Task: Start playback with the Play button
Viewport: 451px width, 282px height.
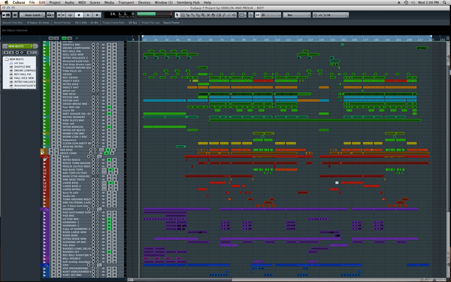Action: click(x=88, y=15)
